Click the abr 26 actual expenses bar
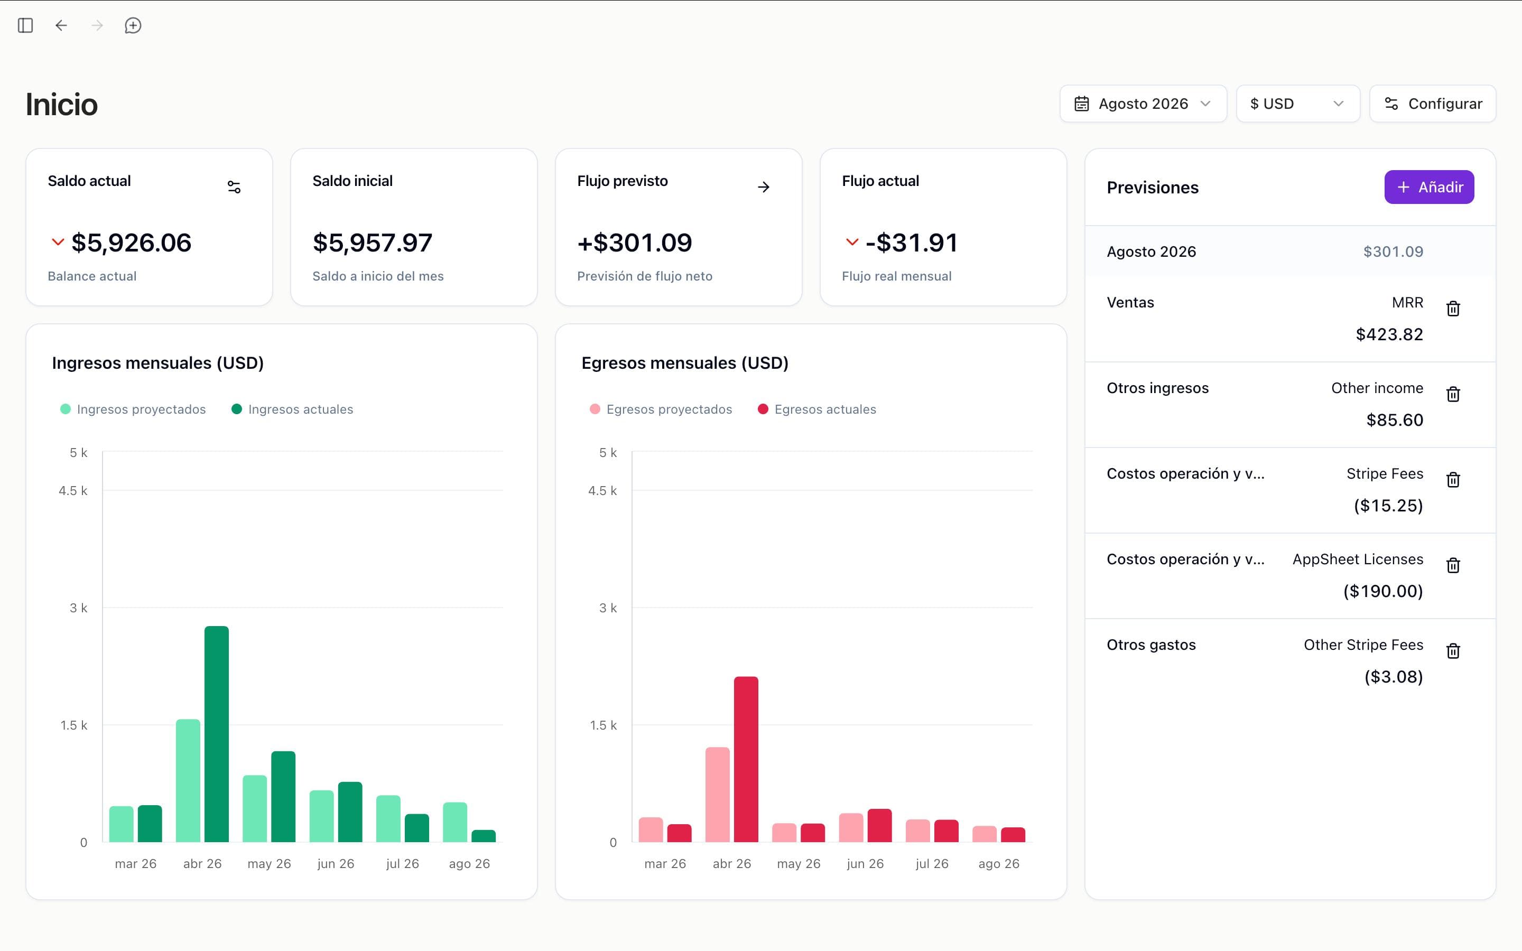1522x951 pixels. 746,759
